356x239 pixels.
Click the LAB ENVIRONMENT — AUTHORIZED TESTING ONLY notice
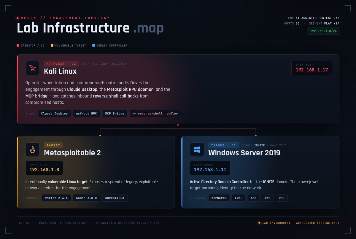298,223
